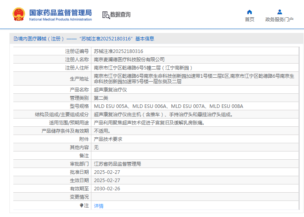Click the National Medical Products Administration subtitle
The image size is (304, 217).
[60, 20]
